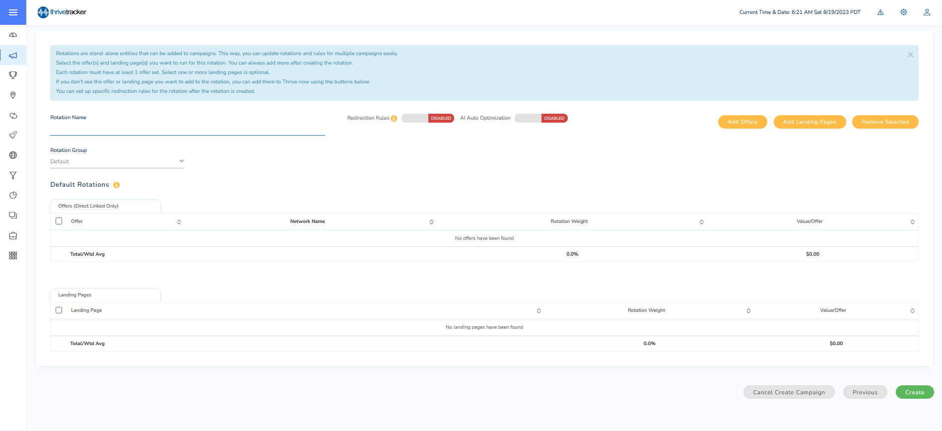Open the pie chart reports icon in sidebar

point(13,195)
